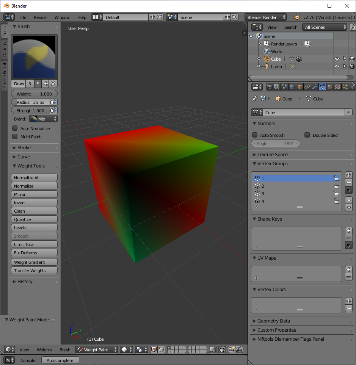Switch to the Options tab in tool shelf
This screenshot has width=356, height=365.
coord(5,49)
